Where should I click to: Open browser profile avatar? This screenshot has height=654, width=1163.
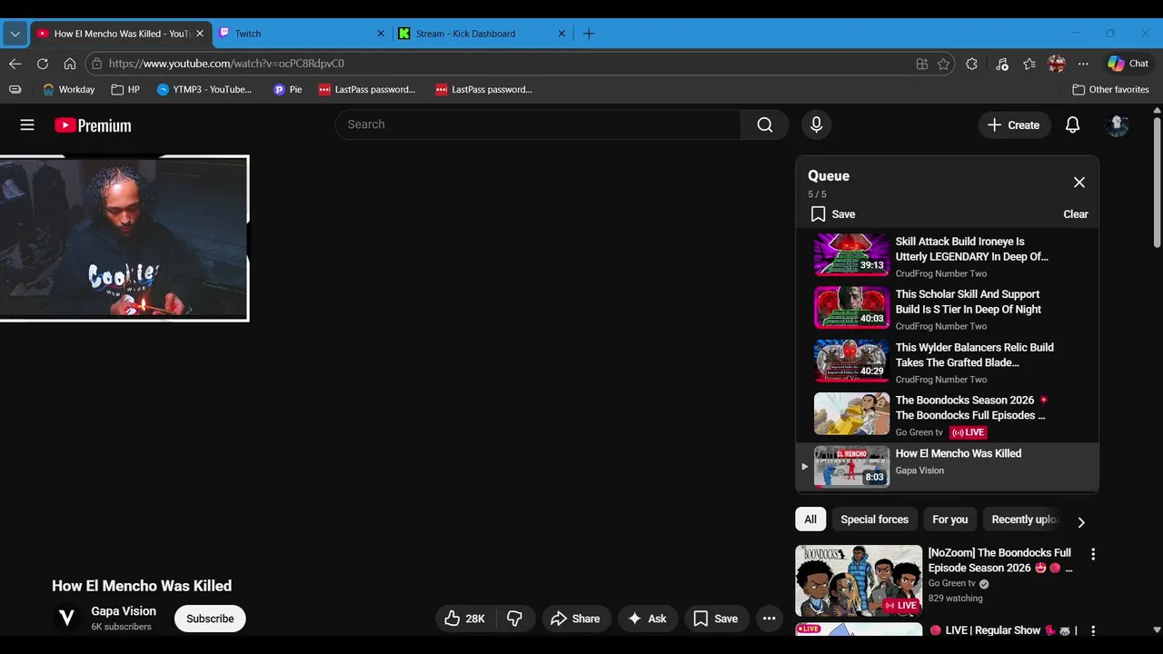[x=1057, y=64]
